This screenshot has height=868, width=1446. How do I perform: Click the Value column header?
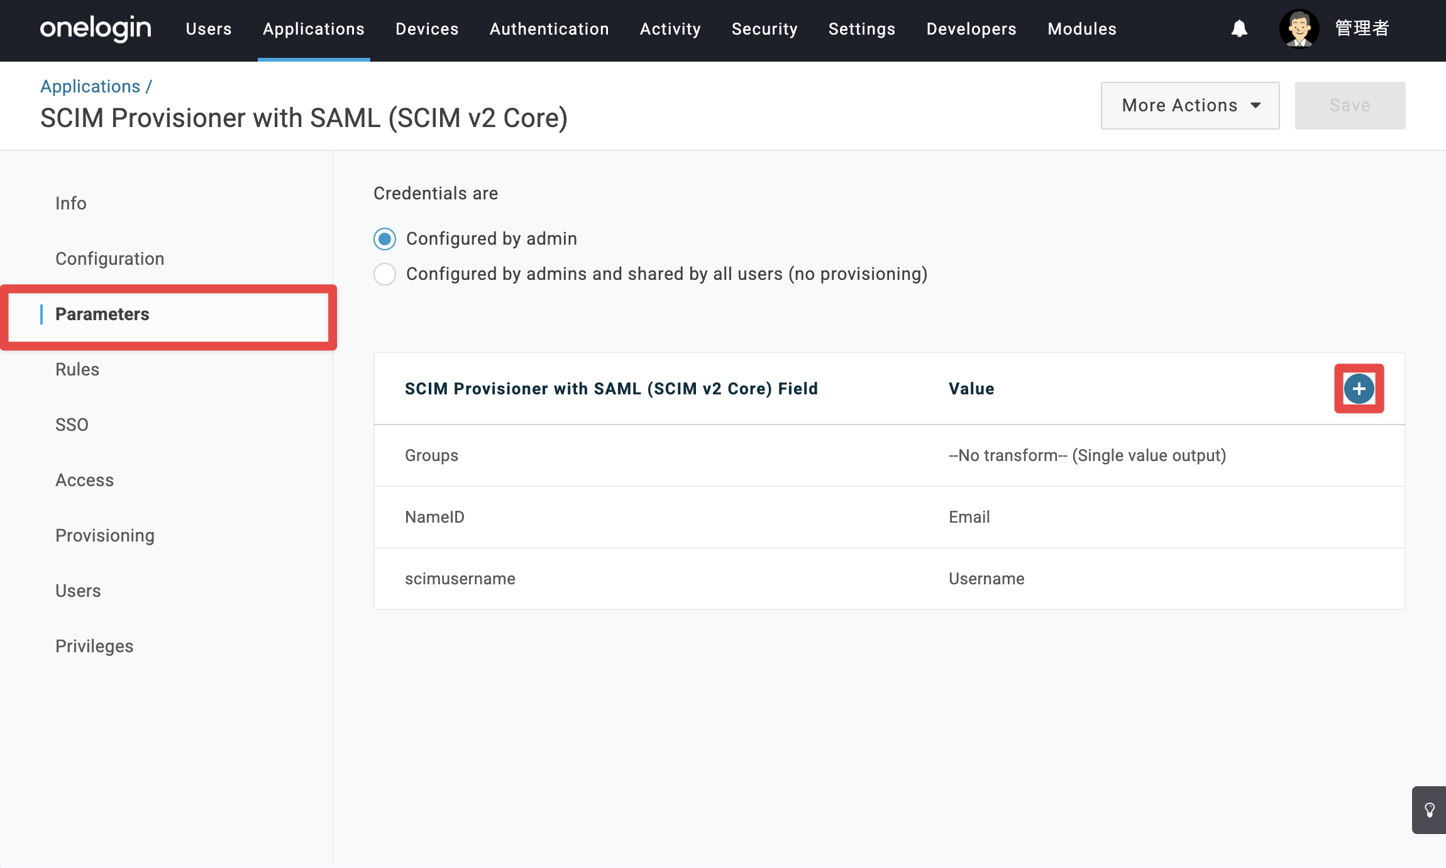point(971,389)
